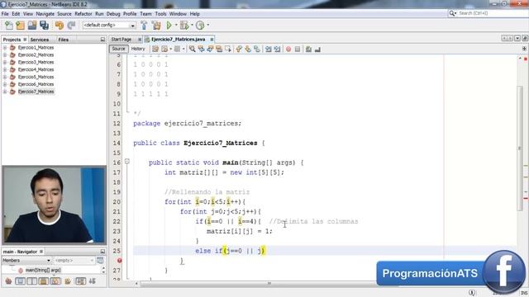Click the Stop Macro Recording icon

[298, 49]
